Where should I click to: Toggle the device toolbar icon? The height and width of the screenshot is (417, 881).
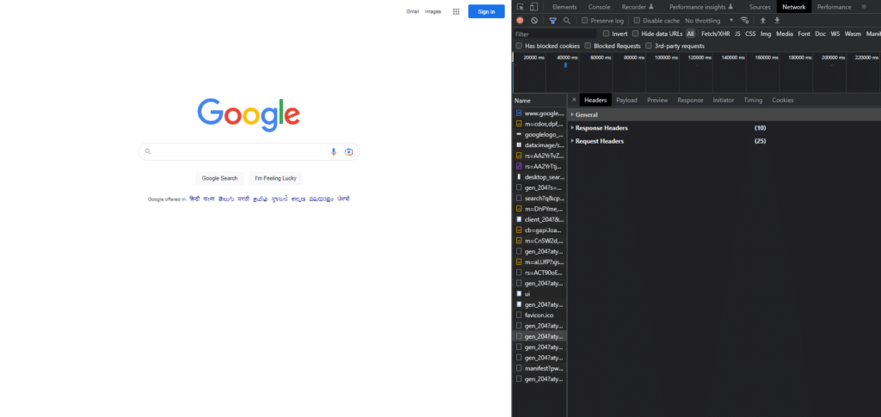click(x=533, y=7)
